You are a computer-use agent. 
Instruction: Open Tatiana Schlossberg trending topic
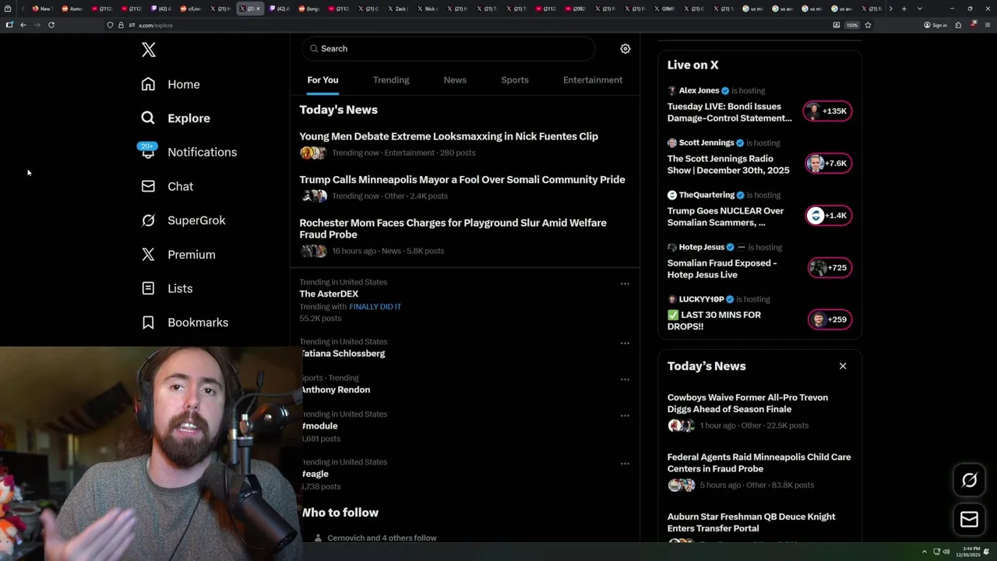pos(343,354)
